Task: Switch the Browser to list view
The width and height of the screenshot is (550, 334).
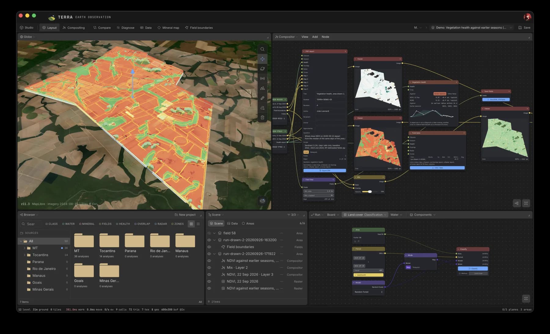Action: pyautogui.click(x=198, y=224)
